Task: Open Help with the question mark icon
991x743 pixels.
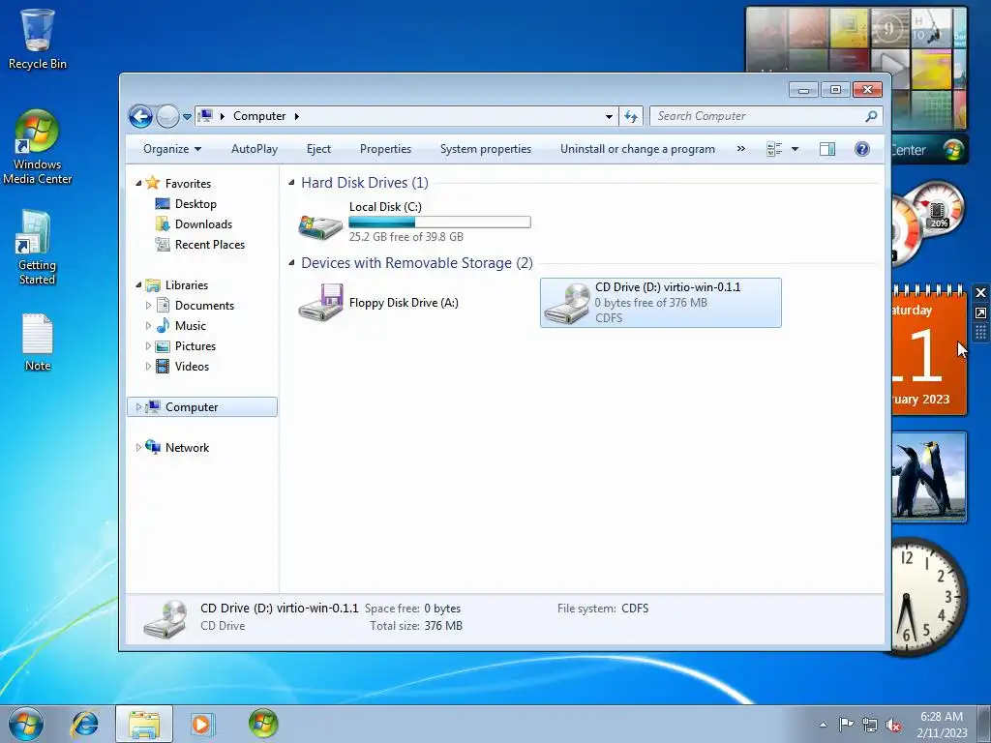Action: (x=862, y=149)
